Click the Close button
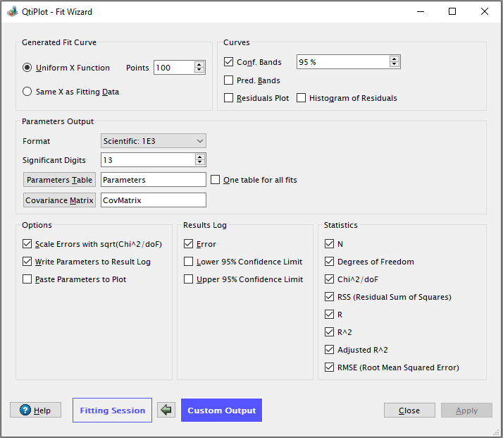503x438 pixels. pos(409,410)
